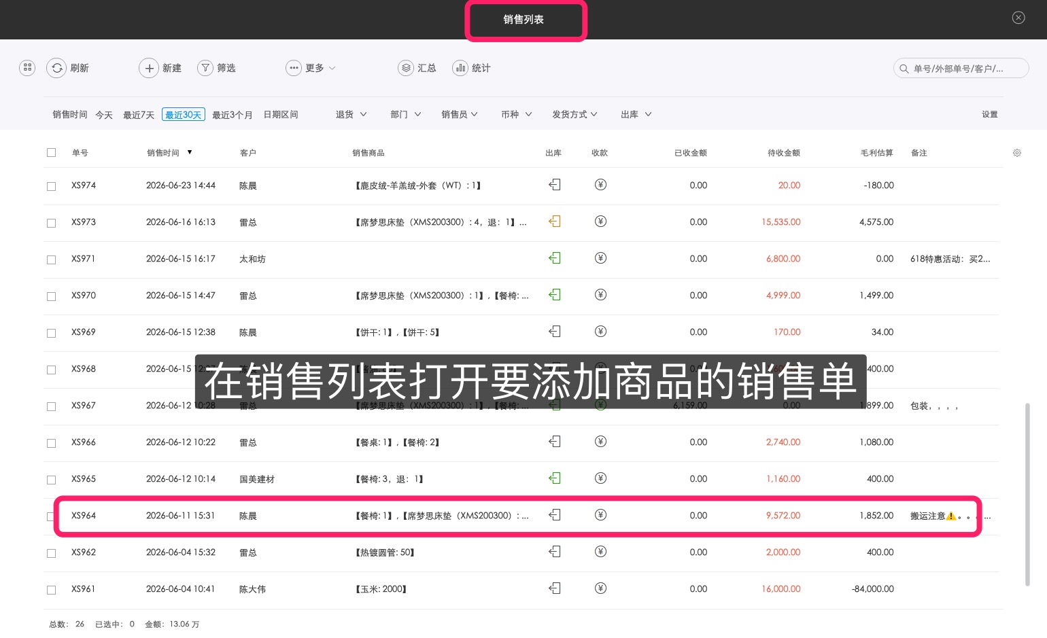
Task: Click the 出库 icon for order XS974
Action: [x=555, y=185]
